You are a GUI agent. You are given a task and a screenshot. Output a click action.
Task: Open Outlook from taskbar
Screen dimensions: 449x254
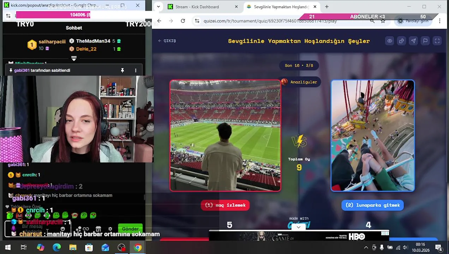coord(105,248)
